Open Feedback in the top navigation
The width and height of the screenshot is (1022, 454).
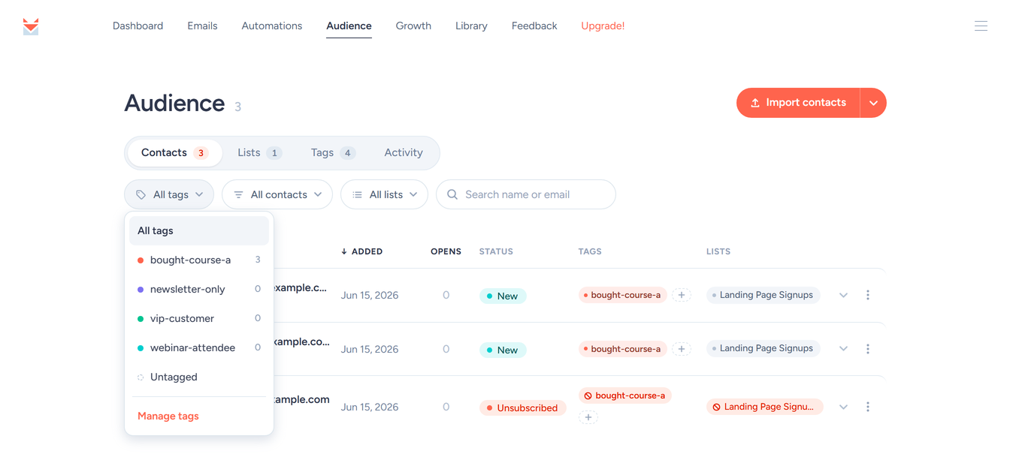pyautogui.click(x=534, y=26)
